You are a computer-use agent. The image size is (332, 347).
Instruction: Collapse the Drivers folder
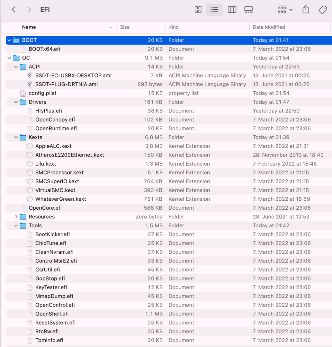click(16, 102)
